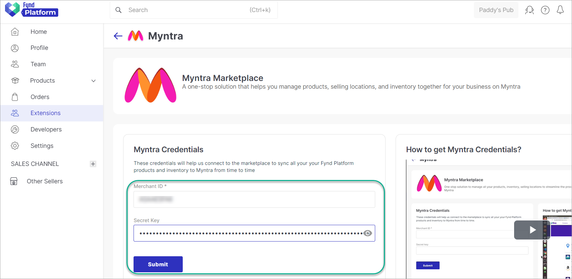This screenshot has height=279, width=572.
Task: Submit the Myntra credentials
Action: 158,264
